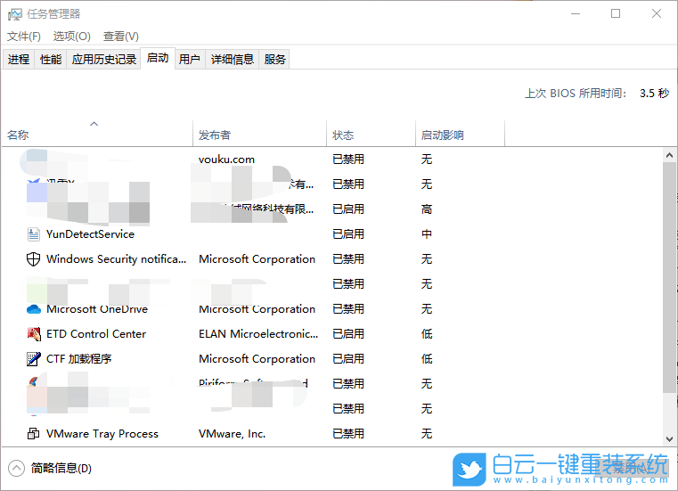Collapse to 简略信息 using the round arrow icon
Screen dimensions: 678x491
click(x=16, y=468)
